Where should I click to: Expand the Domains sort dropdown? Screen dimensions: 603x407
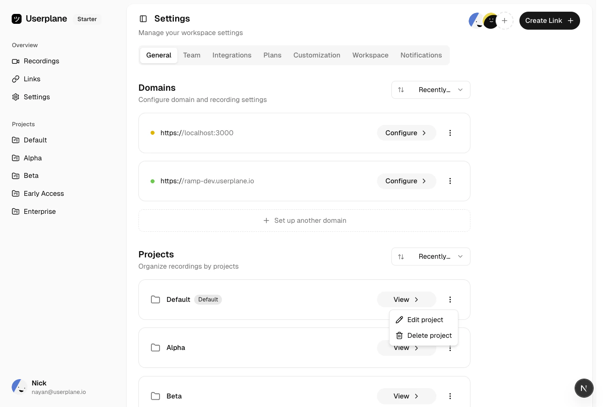point(430,90)
